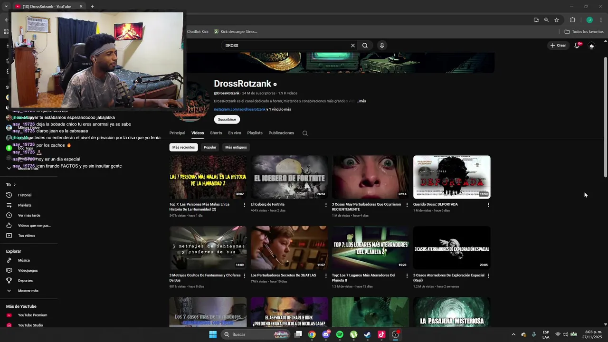The height and width of the screenshot is (342, 608).
Task: Bookmark this page with the star icon
Action: pos(557,20)
